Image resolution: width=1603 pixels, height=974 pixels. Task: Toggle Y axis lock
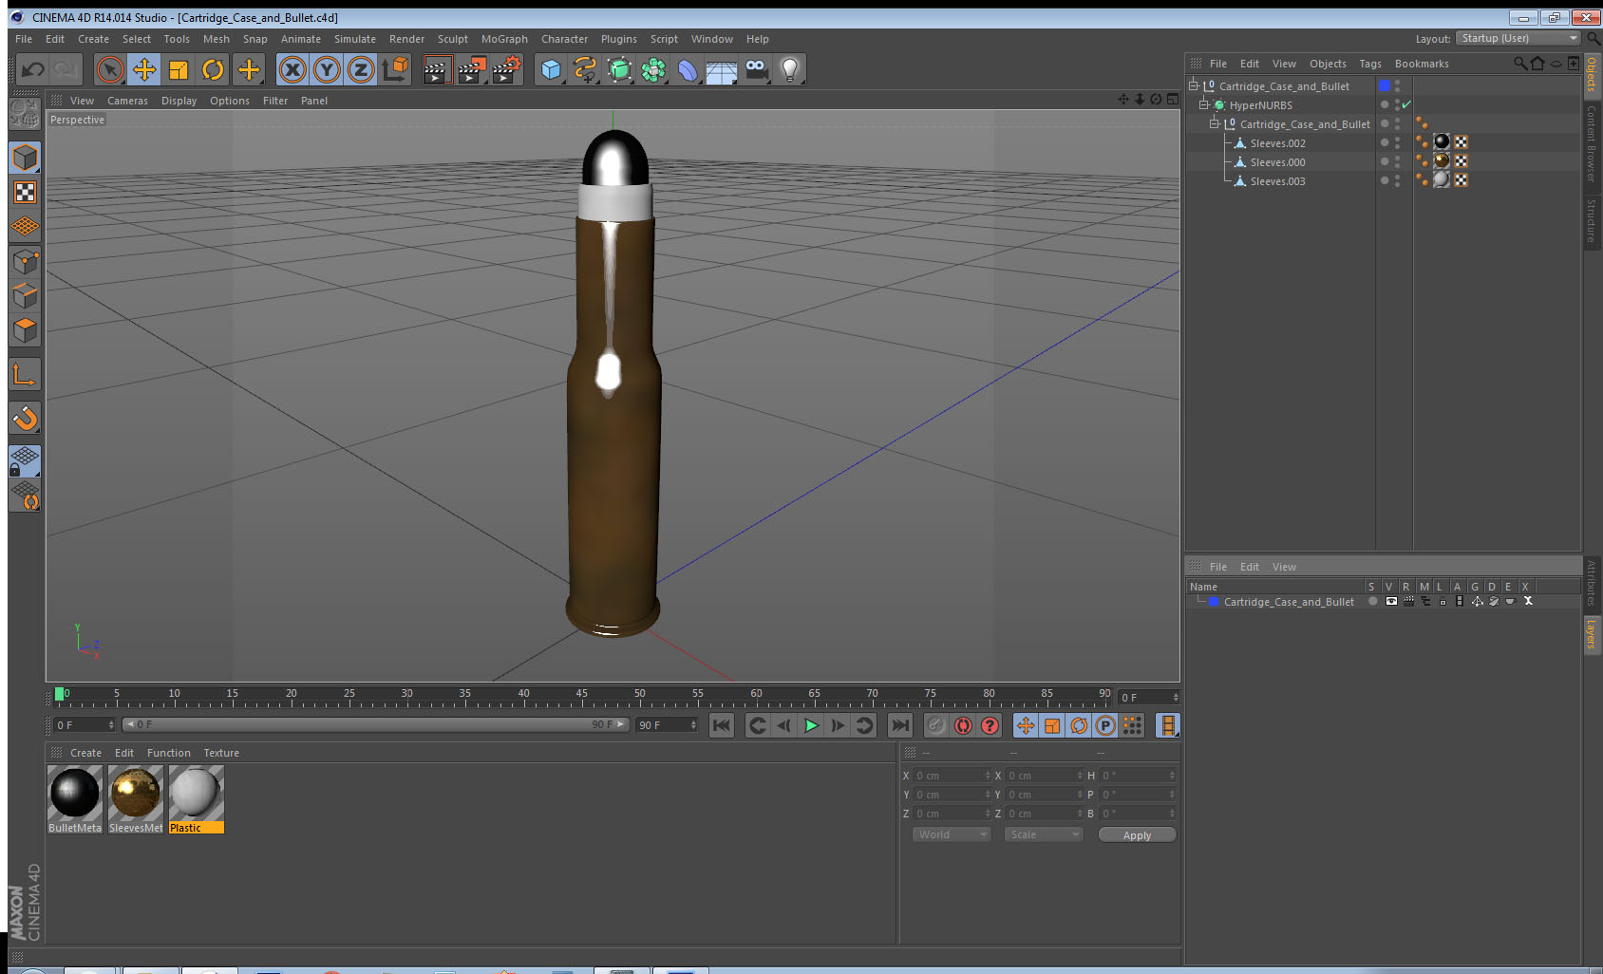click(327, 69)
